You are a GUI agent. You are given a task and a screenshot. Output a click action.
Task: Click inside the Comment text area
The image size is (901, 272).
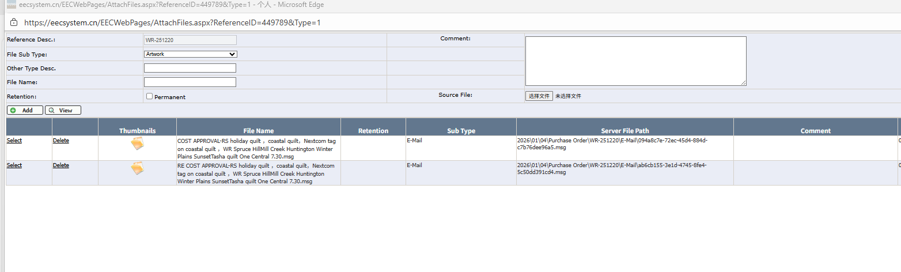[636, 61]
